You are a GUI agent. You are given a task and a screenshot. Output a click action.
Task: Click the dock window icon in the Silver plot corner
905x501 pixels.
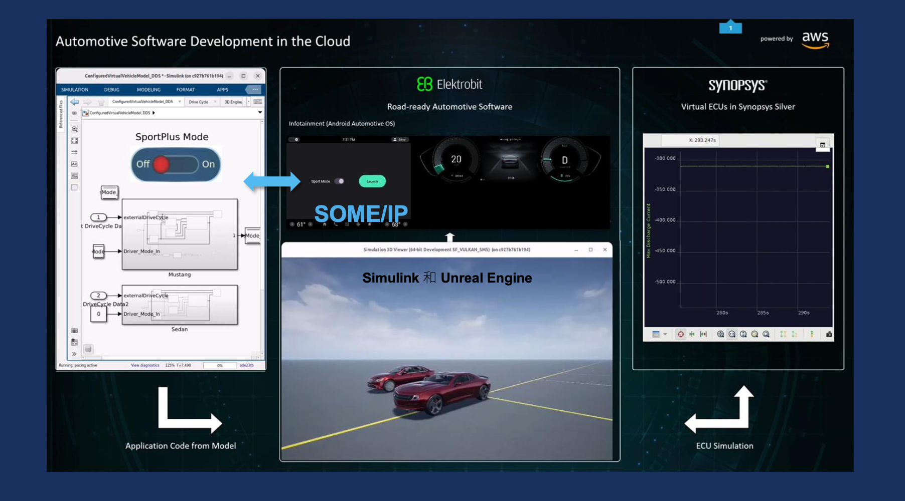coord(822,145)
